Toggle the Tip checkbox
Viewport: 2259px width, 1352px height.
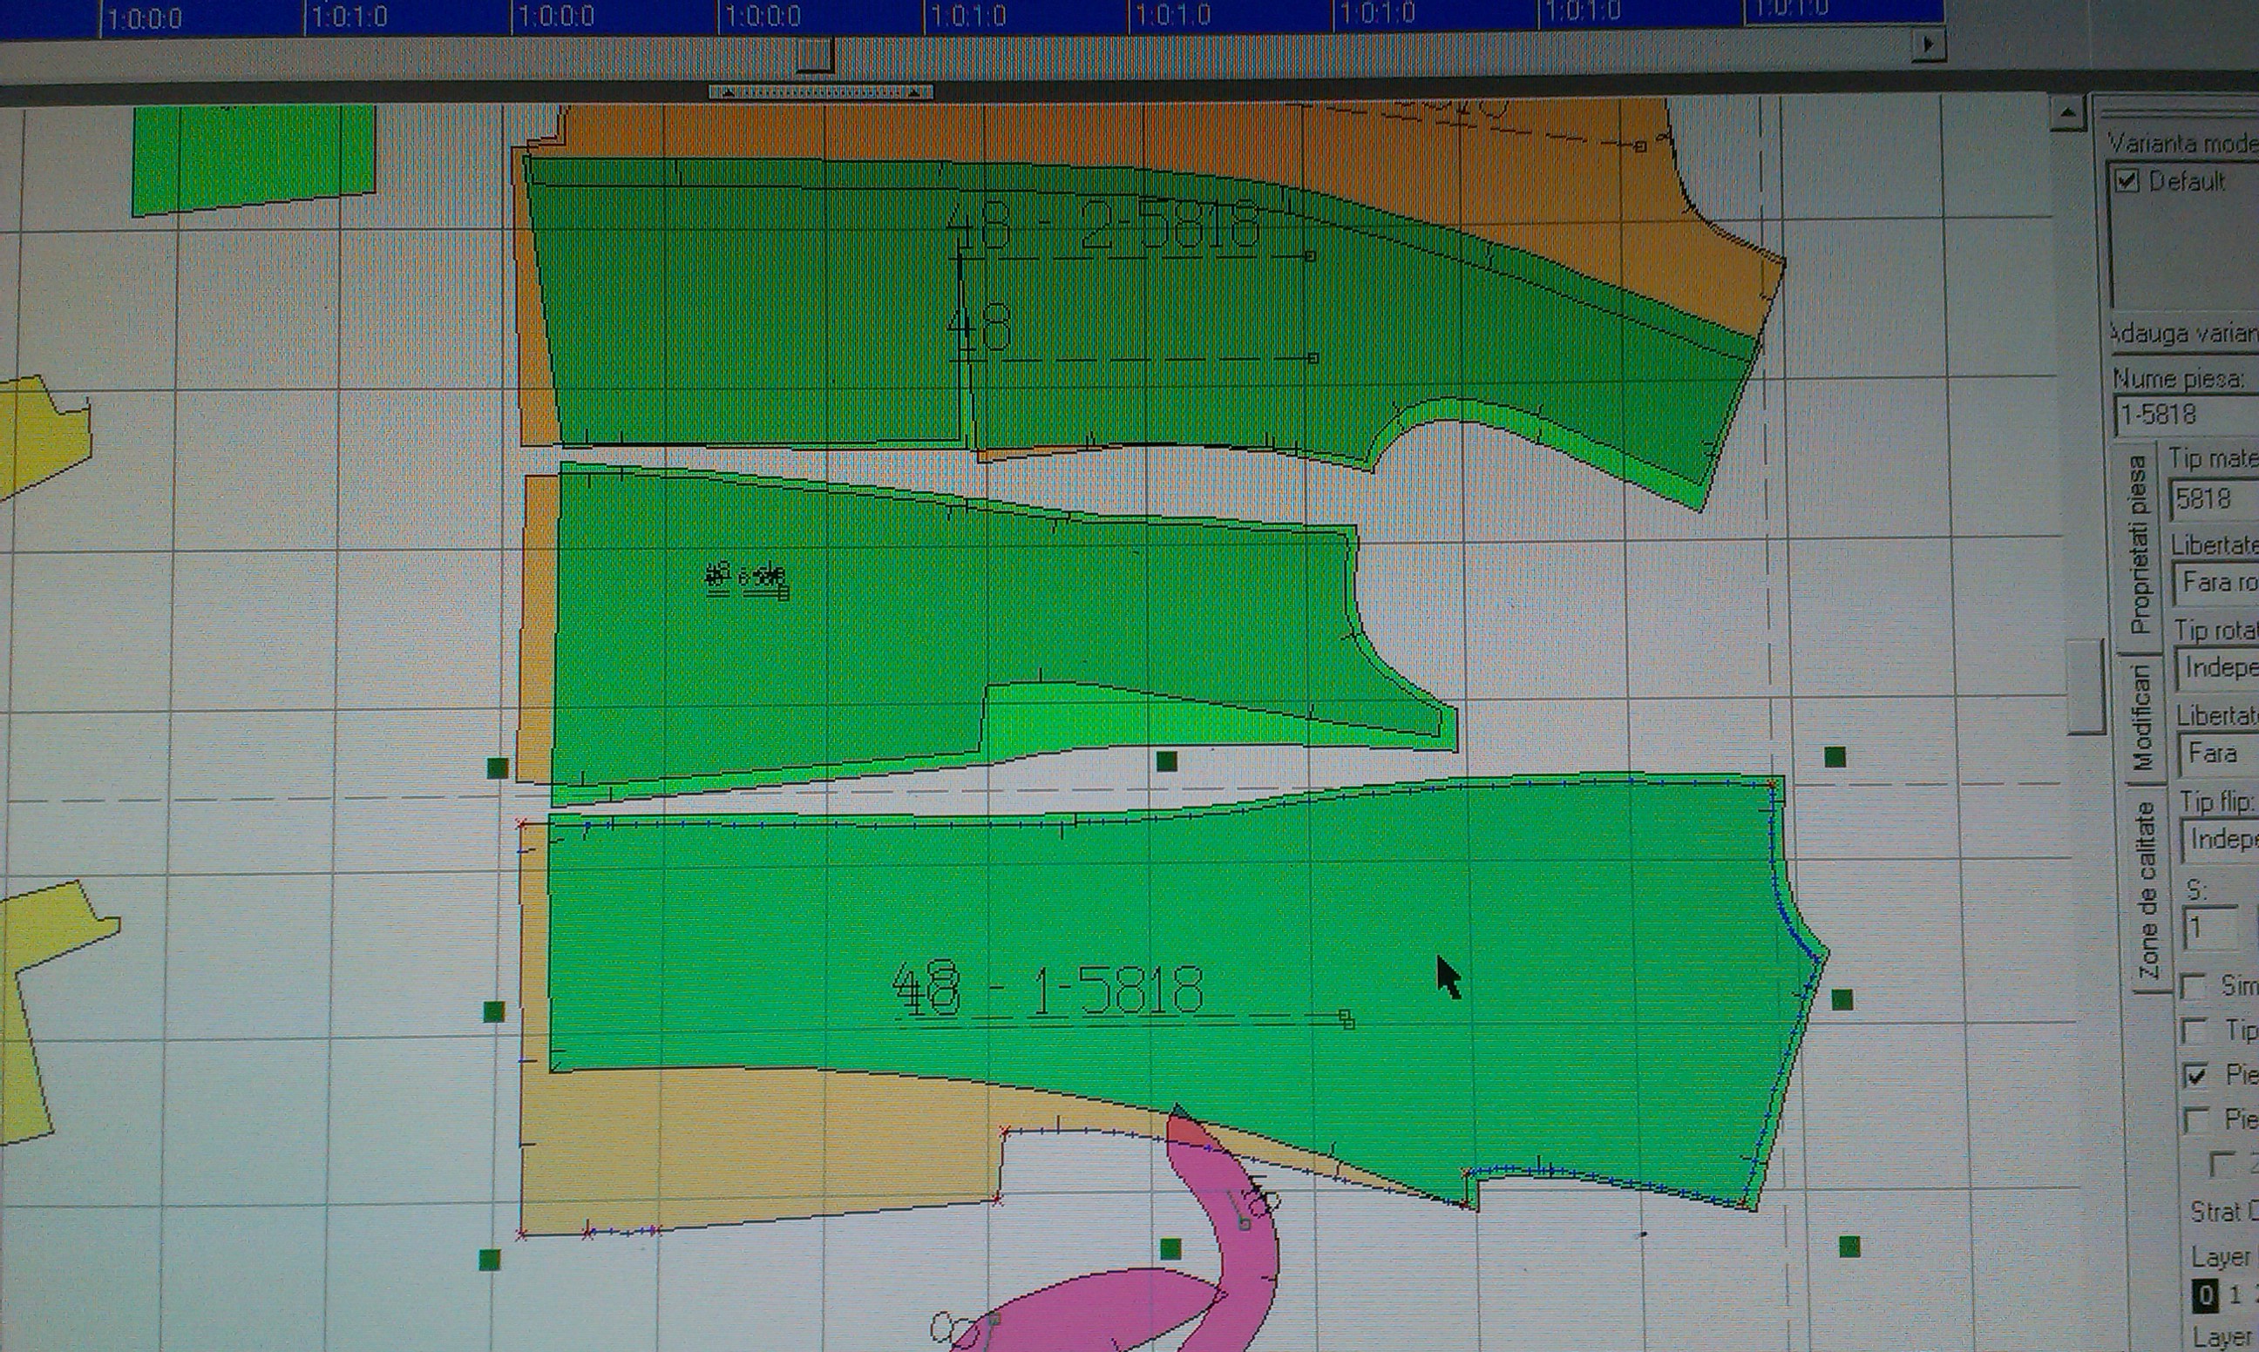[x=2195, y=1031]
